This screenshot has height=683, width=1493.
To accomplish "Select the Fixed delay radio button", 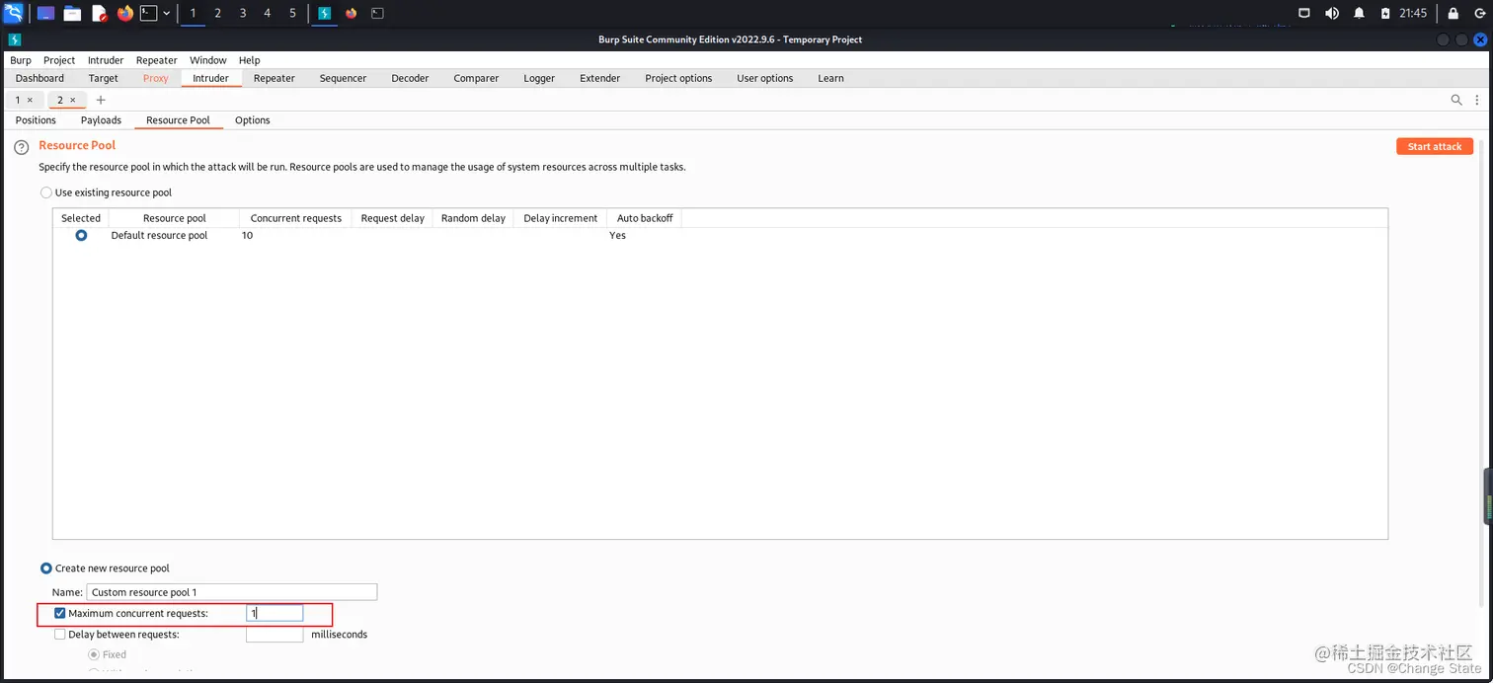I will tap(94, 654).
